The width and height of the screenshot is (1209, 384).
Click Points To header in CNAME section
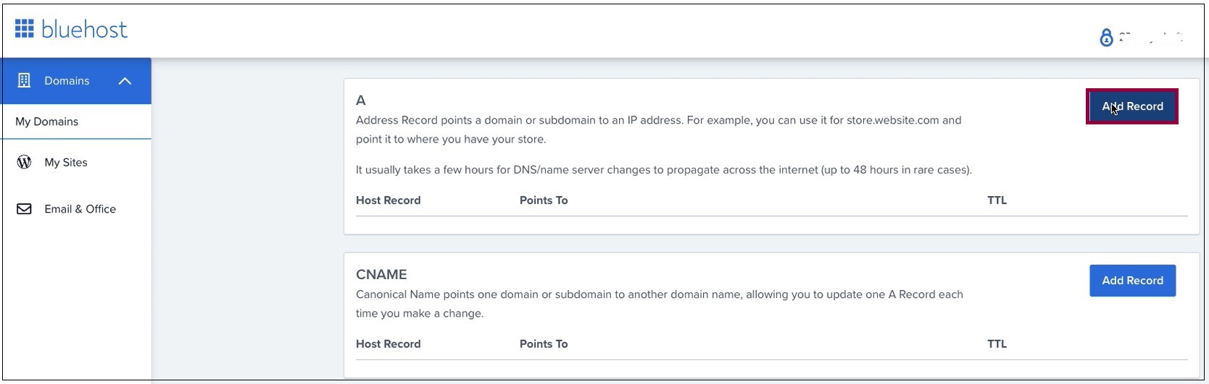pos(544,344)
